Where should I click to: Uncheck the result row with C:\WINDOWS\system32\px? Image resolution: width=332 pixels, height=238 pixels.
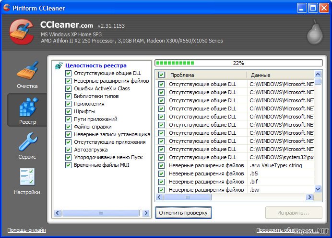click(x=161, y=157)
